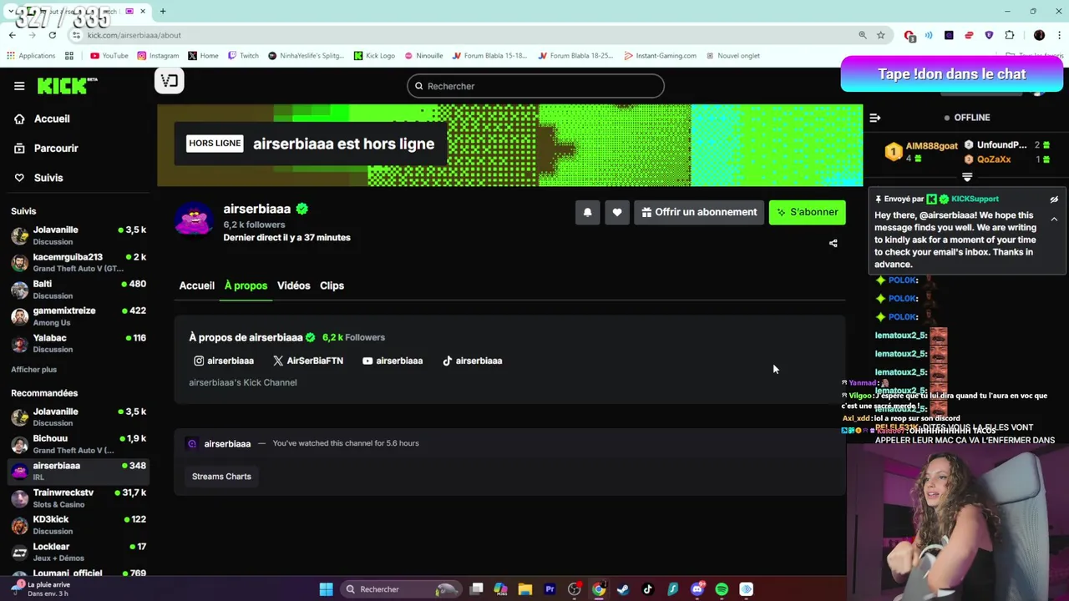The height and width of the screenshot is (601, 1069).
Task: Collapse the pinned message with the chevron
Action: (x=1054, y=219)
